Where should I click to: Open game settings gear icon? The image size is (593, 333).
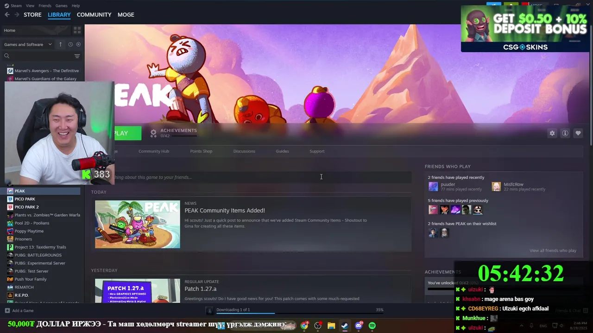point(552,133)
